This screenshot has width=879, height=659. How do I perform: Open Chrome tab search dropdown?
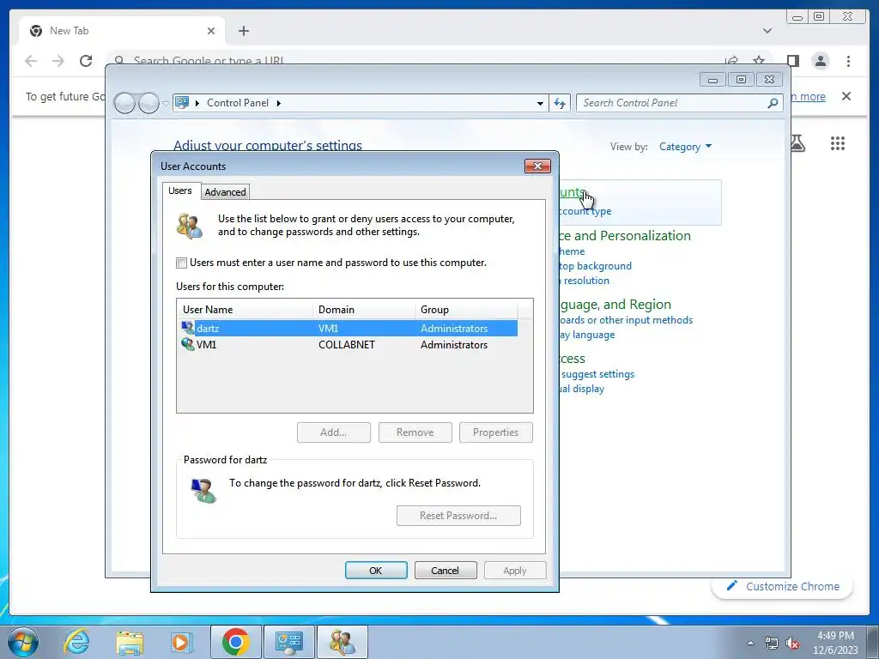(767, 31)
